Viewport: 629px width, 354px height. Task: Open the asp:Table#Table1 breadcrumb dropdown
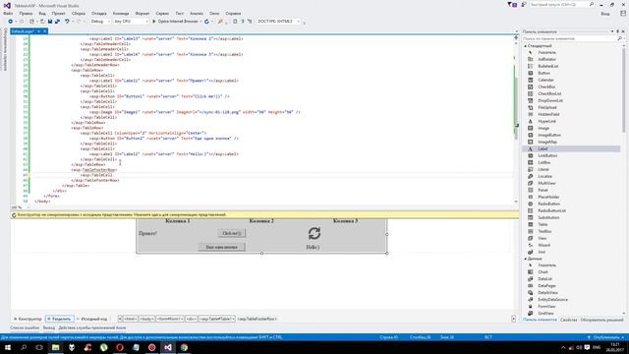point(233,319)
